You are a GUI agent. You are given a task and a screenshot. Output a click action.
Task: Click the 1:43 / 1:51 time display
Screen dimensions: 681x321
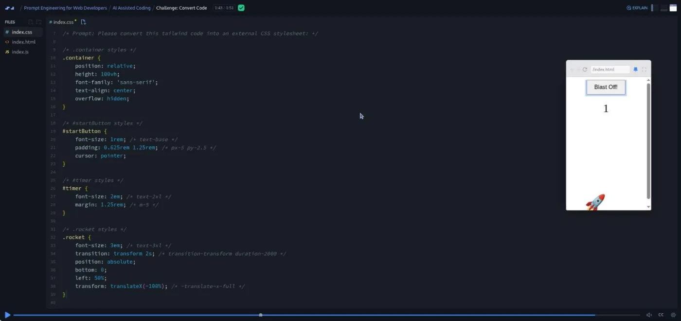[224, 8]
